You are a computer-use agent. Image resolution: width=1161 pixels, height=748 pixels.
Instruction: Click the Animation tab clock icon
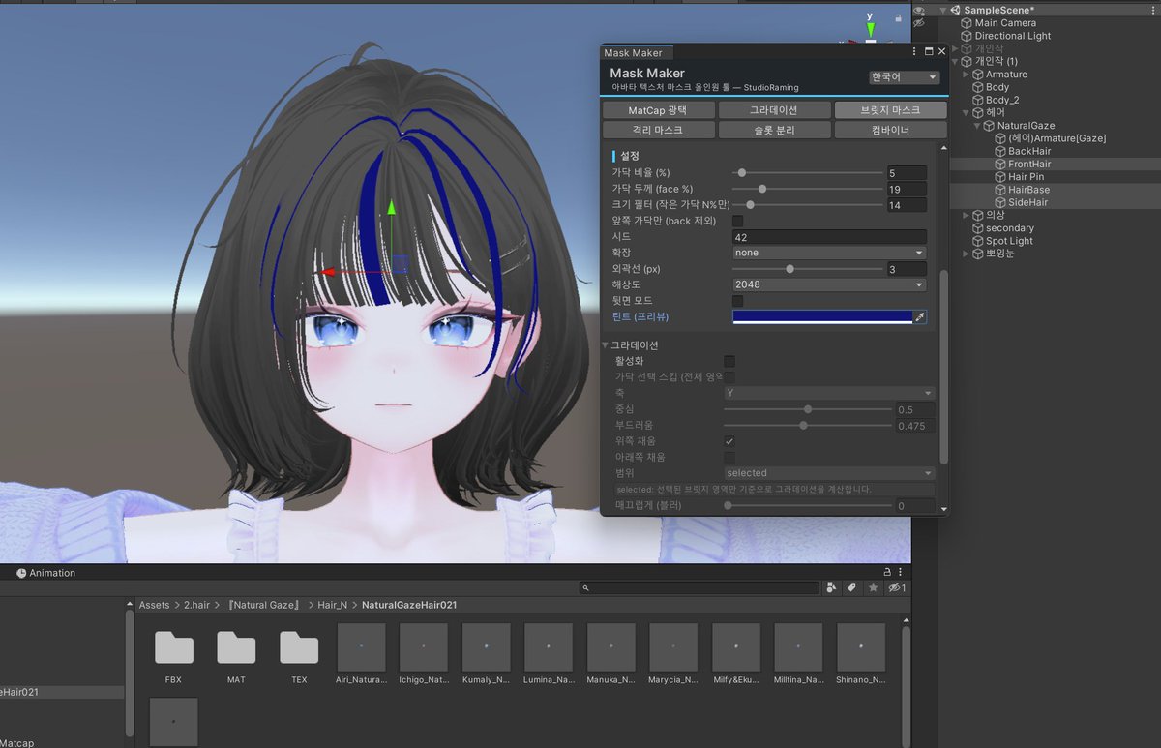point(21,573)
